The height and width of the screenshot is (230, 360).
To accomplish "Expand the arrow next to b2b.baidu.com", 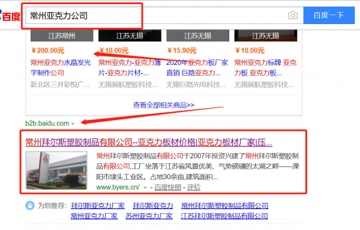I will pos(73,124).
